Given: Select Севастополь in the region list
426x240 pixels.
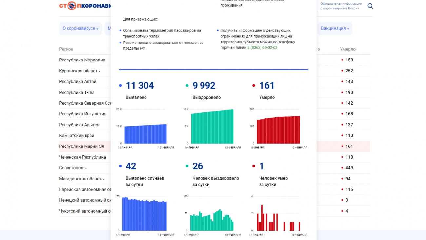Looking at the screenshot, I should (x=72, y=168).
